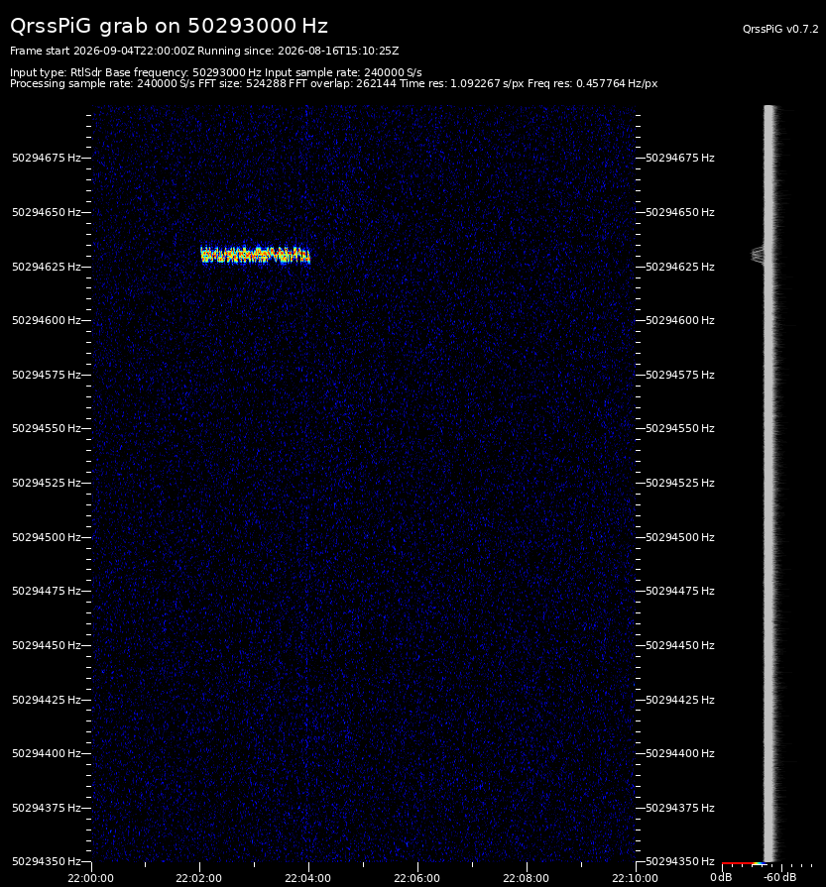Select the 22:04:00 time axis marker
Image resolution: width=826 pixels, height=887 pixels.
click(x=307, y=878)
